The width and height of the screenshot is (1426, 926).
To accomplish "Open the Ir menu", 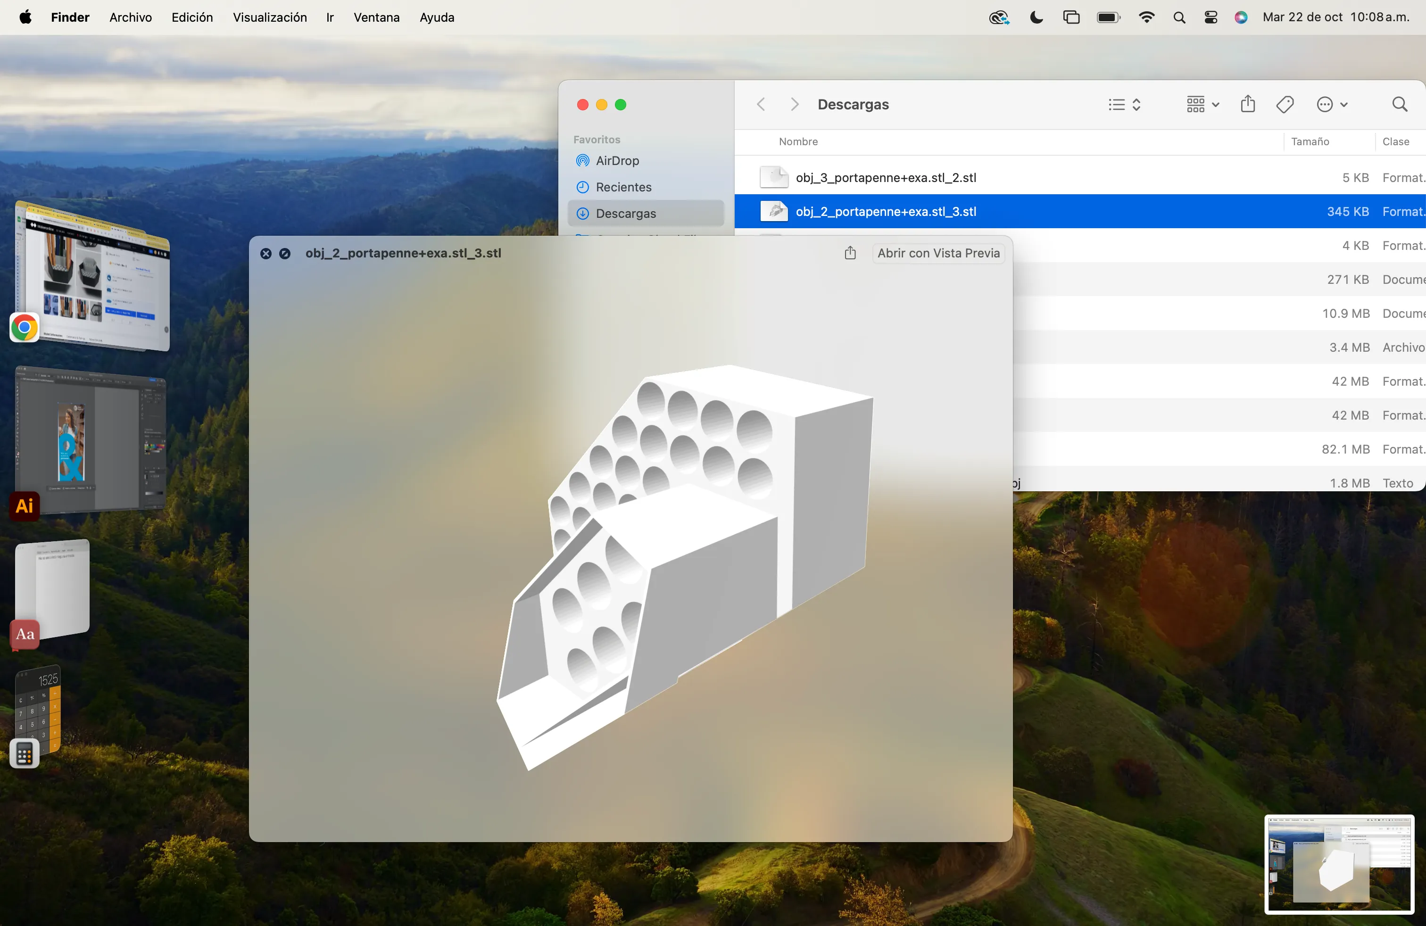I will (330, 17).
